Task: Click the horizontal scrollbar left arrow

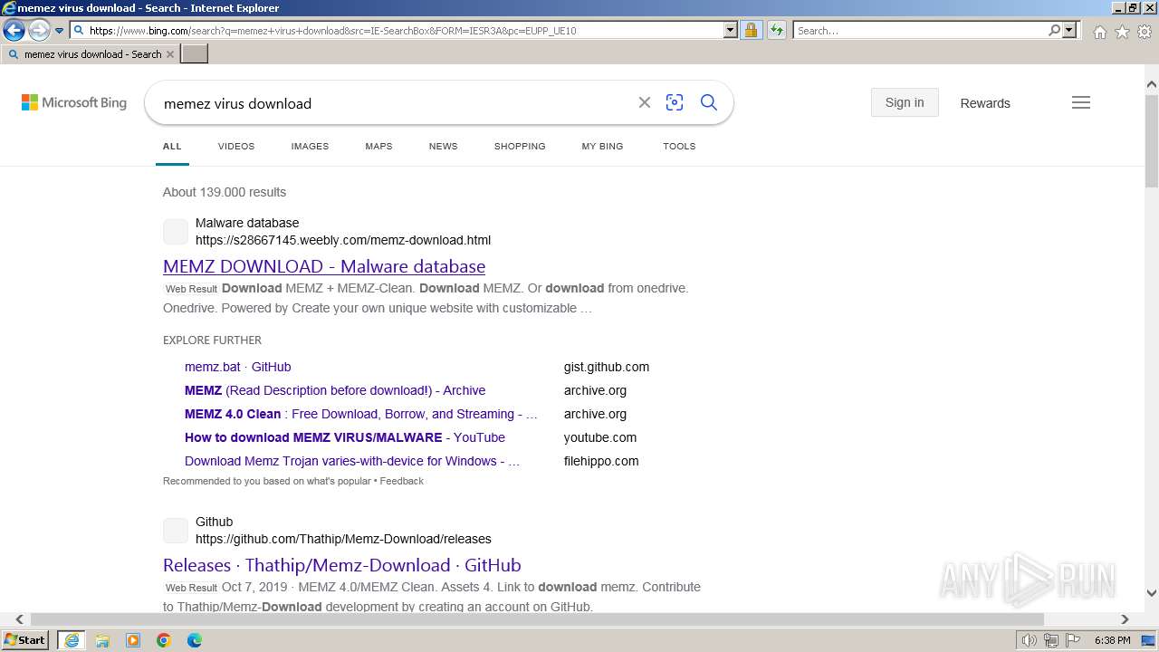Action: click(x=19, y=619)
